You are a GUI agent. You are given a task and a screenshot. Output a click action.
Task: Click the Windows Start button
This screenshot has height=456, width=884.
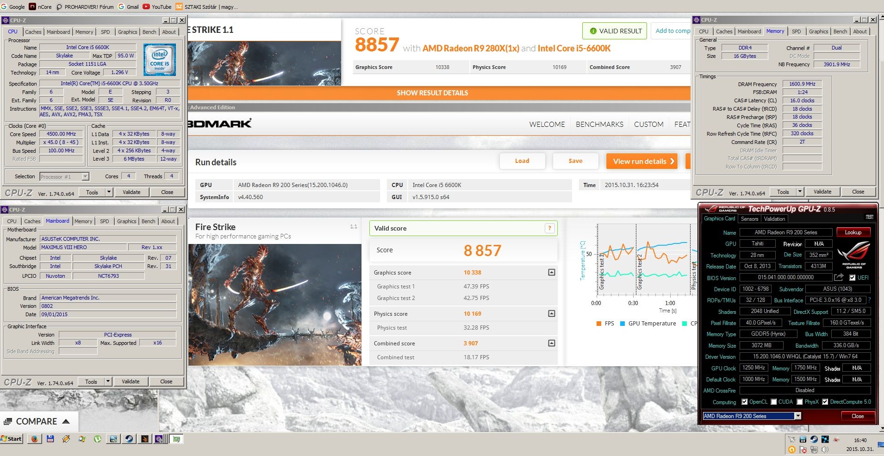pyautogui.click(x=12, y=438)
